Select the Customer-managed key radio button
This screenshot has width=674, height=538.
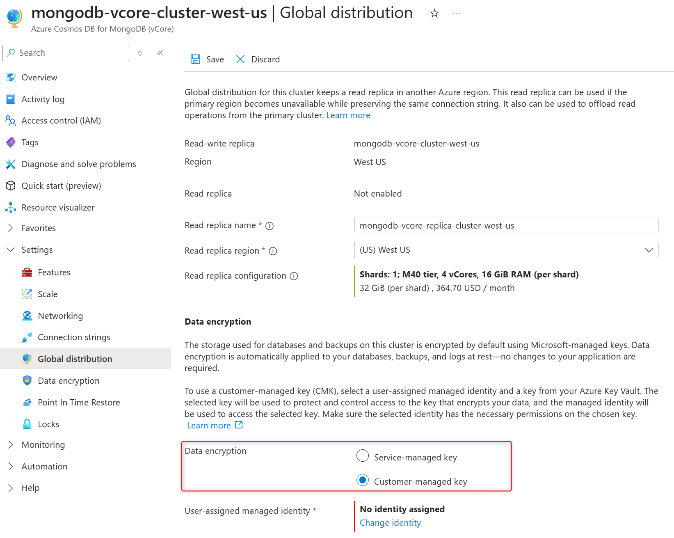(363, 480)
